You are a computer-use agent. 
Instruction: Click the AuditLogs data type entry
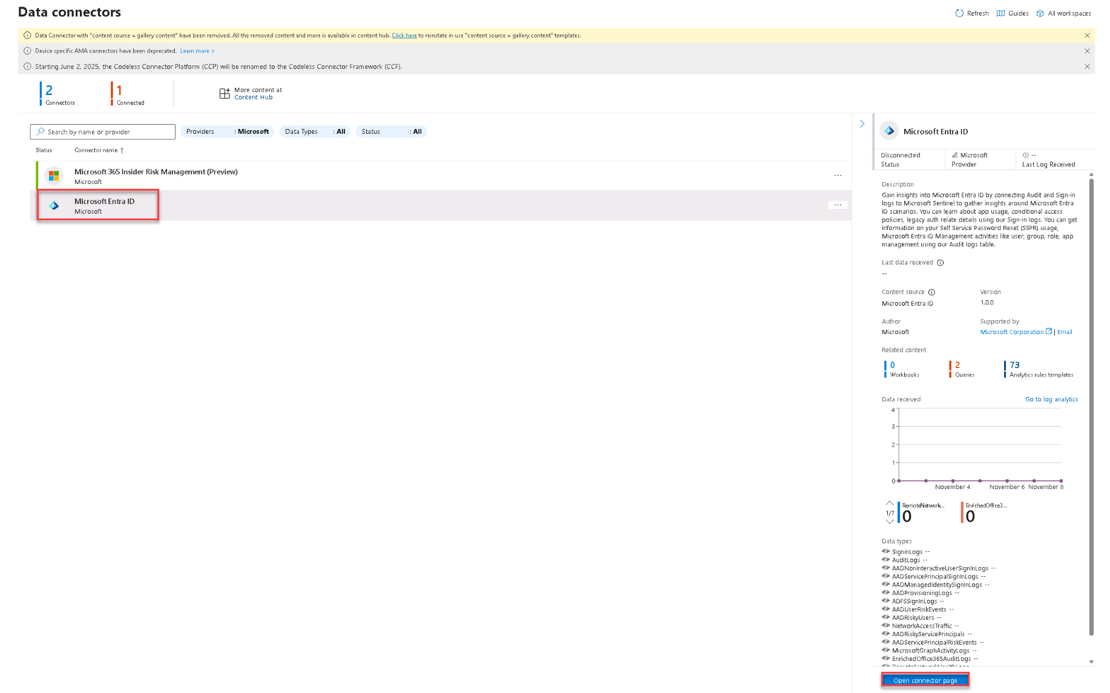[905, 560]
